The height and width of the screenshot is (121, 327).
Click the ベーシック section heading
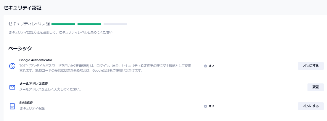(x=20, y=48)
